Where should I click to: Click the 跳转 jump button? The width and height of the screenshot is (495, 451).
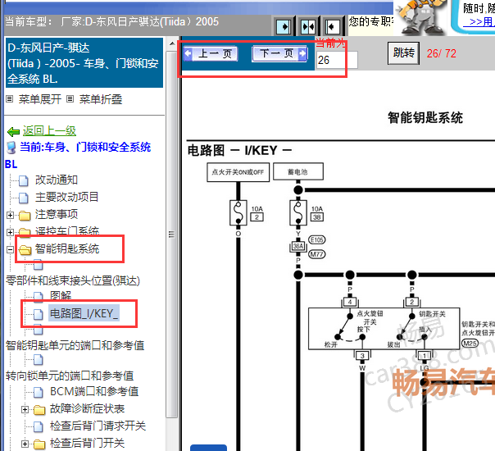point(403,53)
